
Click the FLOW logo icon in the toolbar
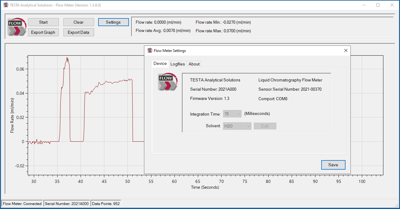tap(17, 27)
